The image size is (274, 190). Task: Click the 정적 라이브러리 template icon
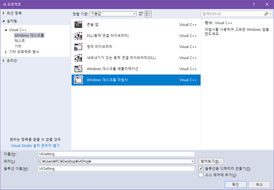pos(78,47)
